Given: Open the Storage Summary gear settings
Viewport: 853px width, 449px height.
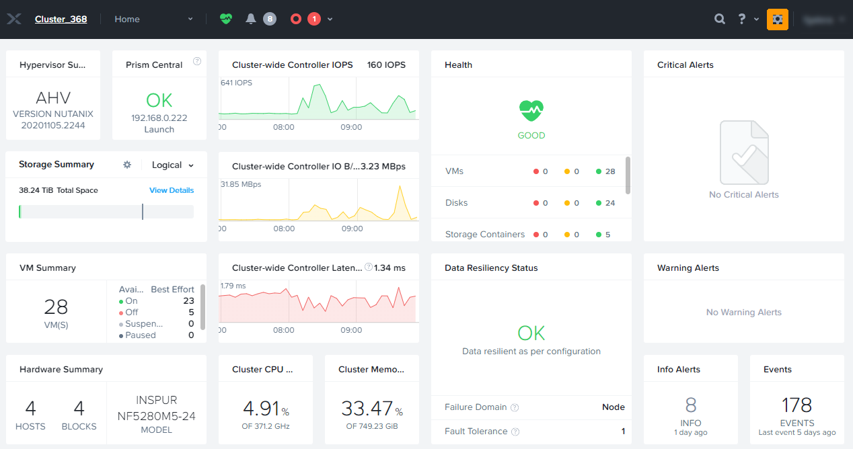Looking at the screenshot, I should 127,165.
